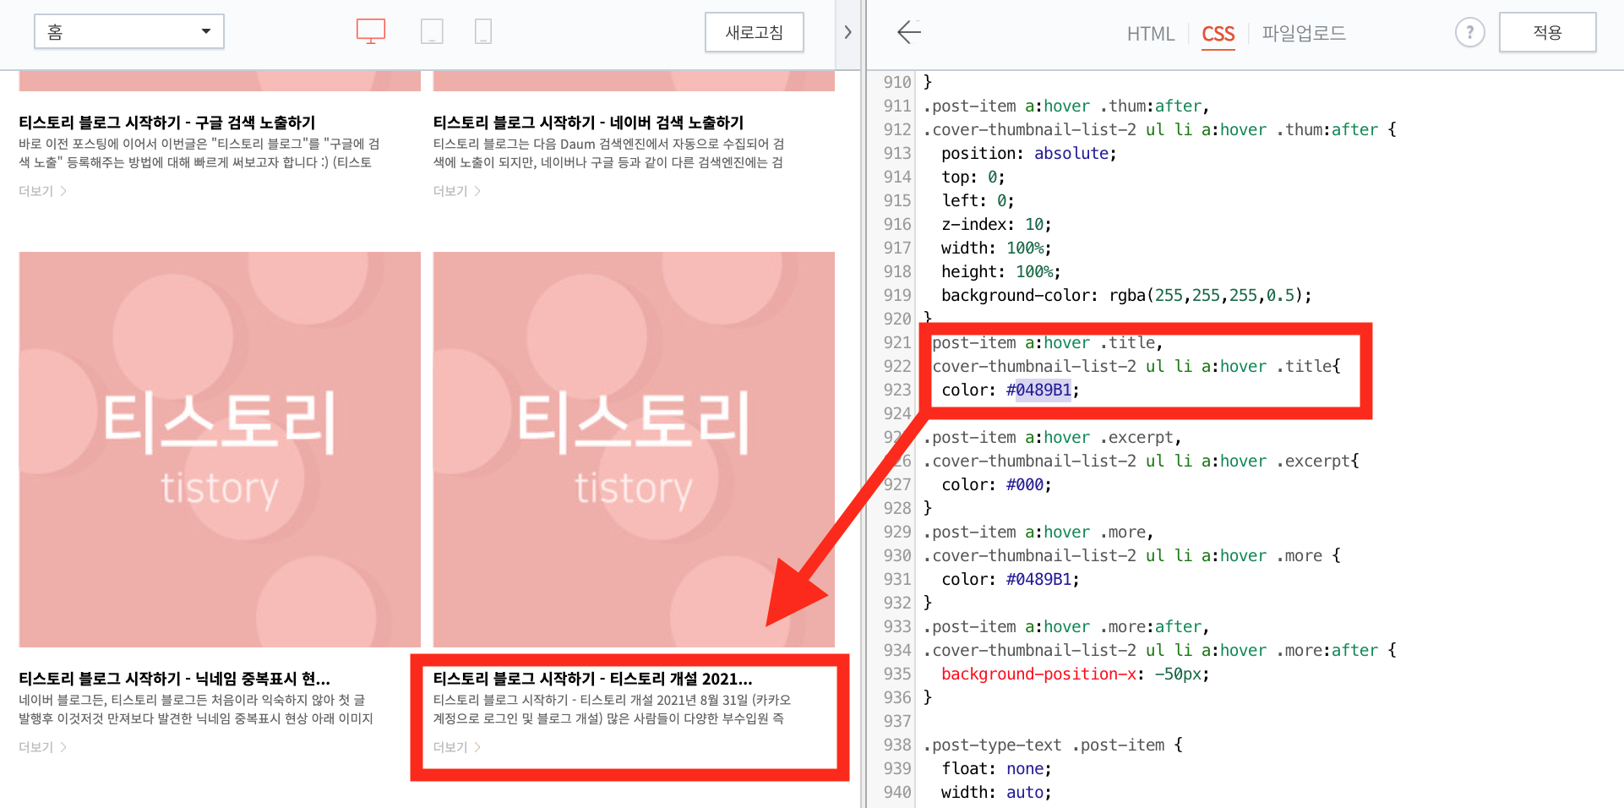Click 더보기 under the 네이버 검색 post

click(456, 191)
